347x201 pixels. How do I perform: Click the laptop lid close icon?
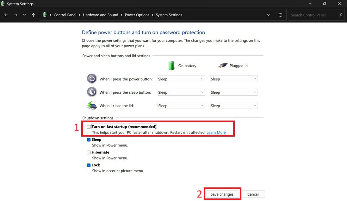point(92,105)
